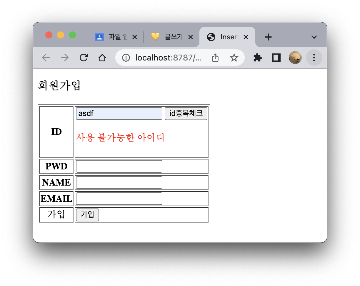Image resolution: width=360 pixels, height=286 pixels.
Task: Close the 글쓰기 tab
Action: [190, 37]
